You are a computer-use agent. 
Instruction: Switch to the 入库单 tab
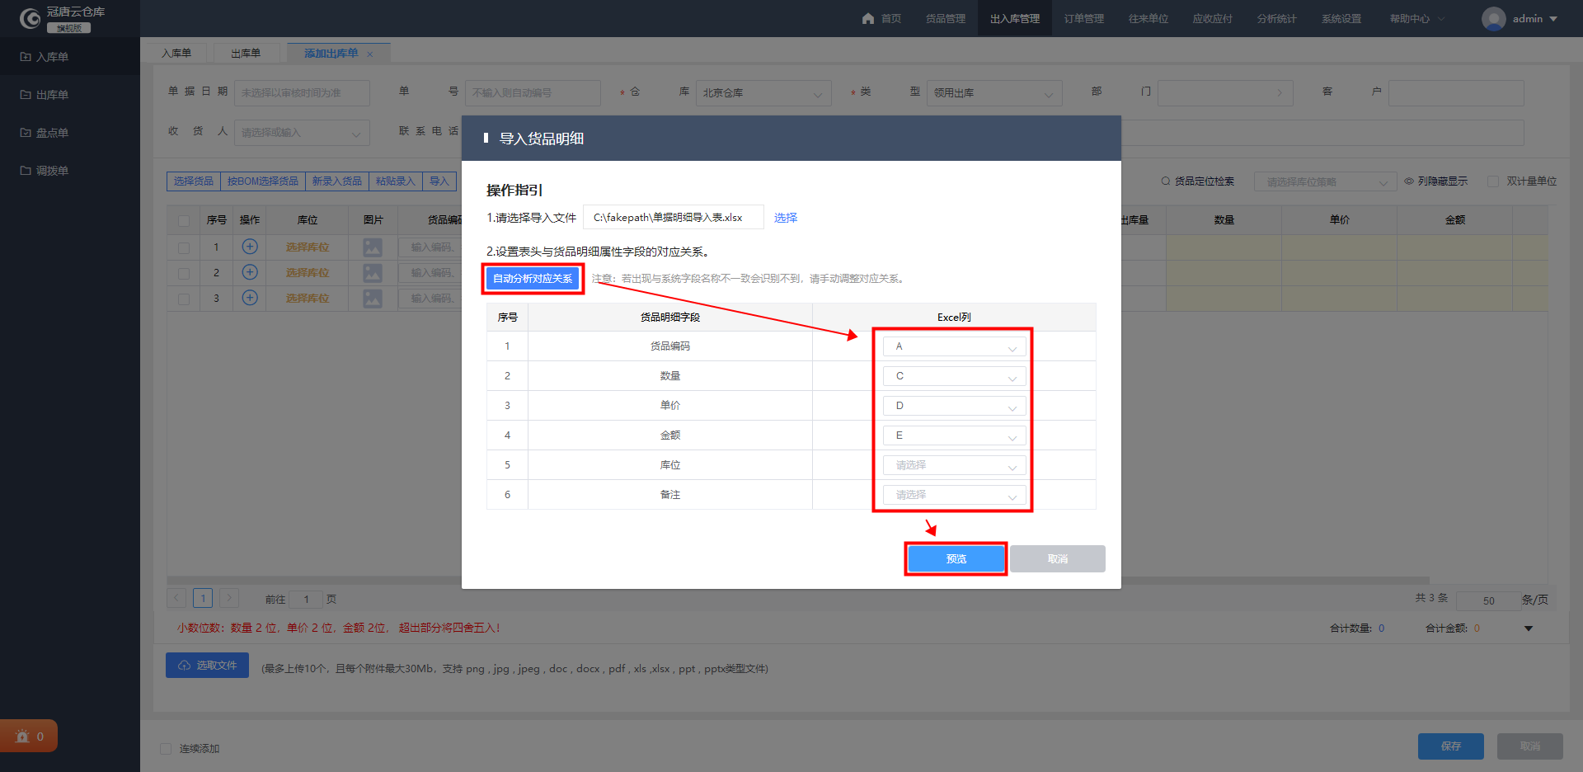coord(176,53)
